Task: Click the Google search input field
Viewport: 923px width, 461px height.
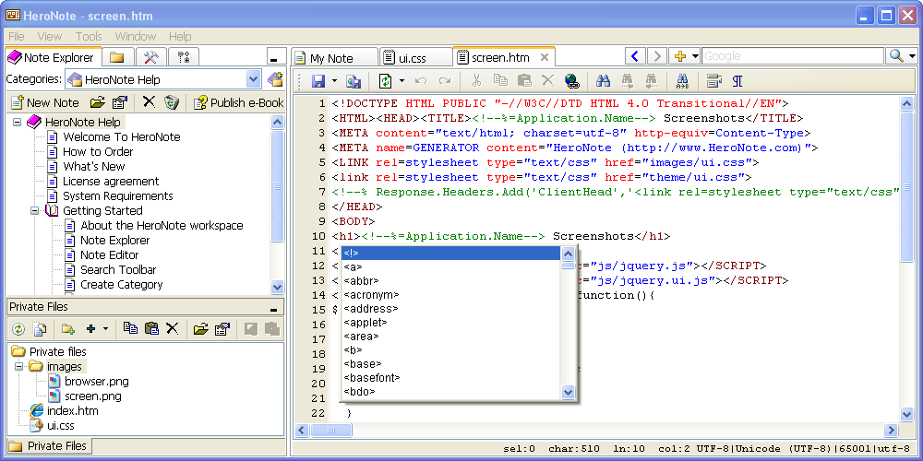Action: [792, 56]
